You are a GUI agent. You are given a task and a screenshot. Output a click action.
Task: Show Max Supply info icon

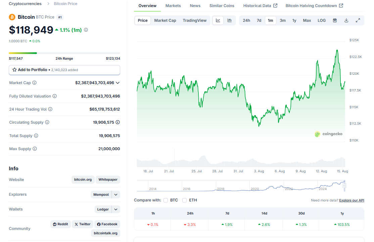point(35,148)
